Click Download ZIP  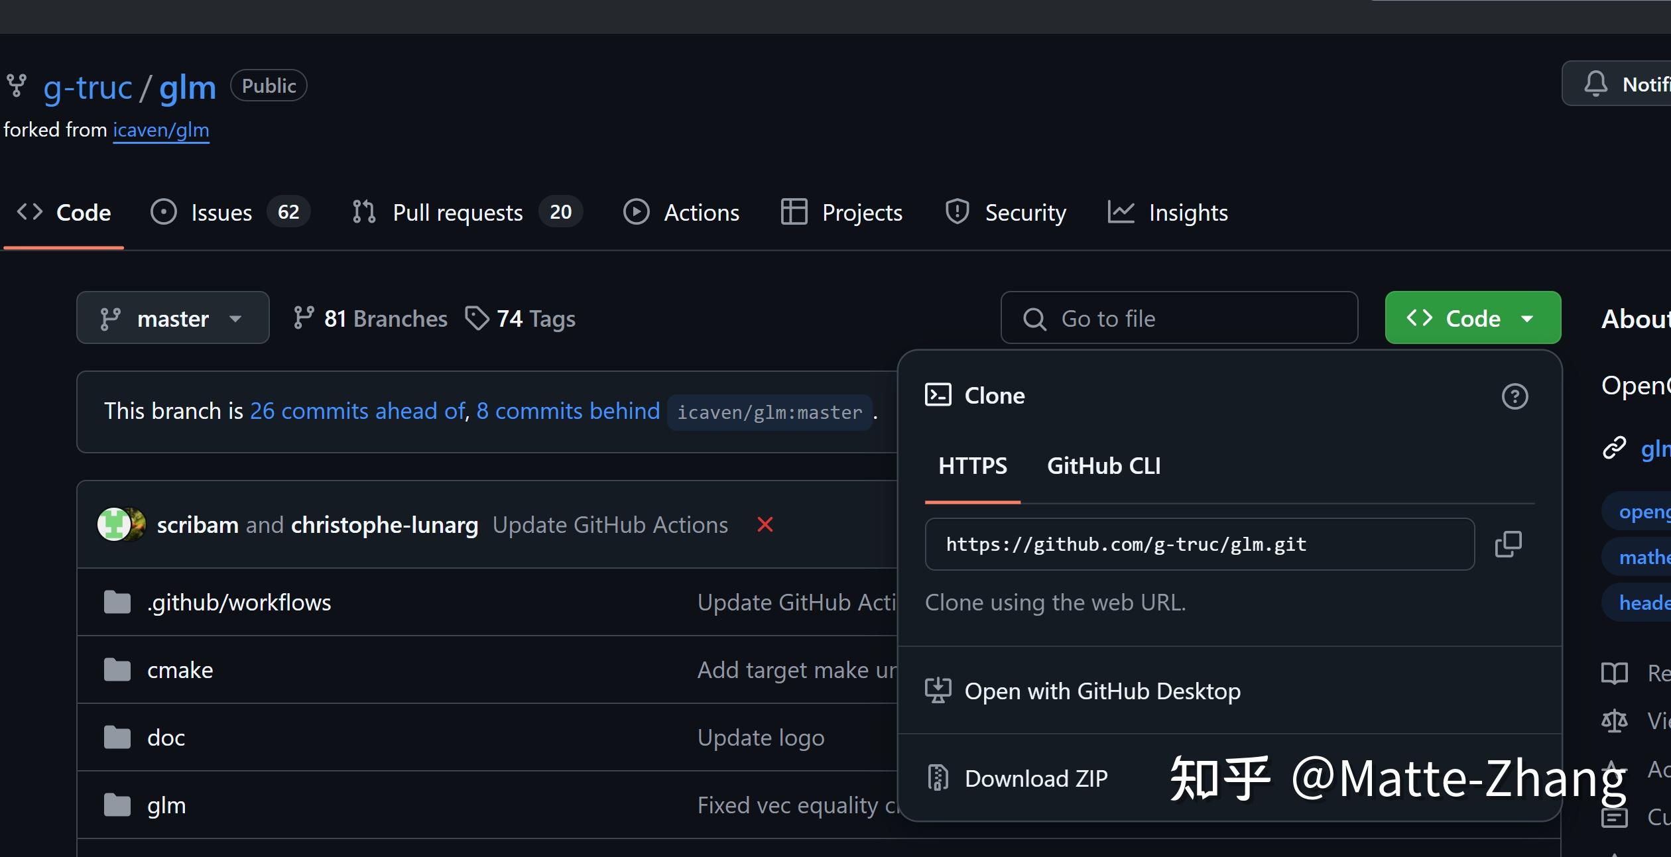[1035, 778]
